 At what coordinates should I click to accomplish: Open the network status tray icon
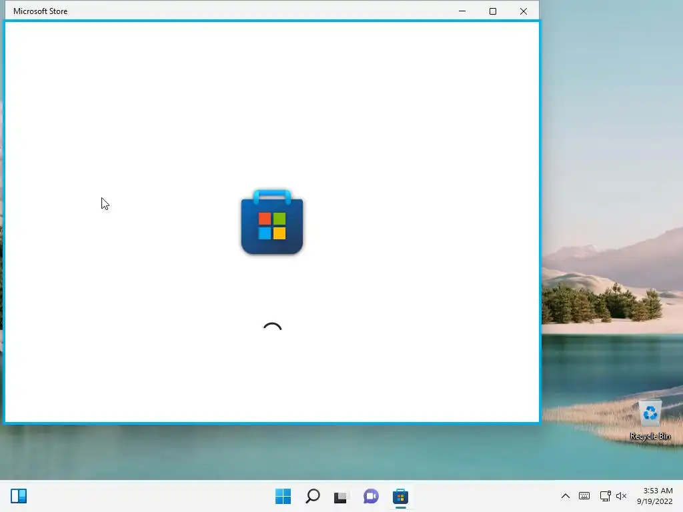(605, 496)
